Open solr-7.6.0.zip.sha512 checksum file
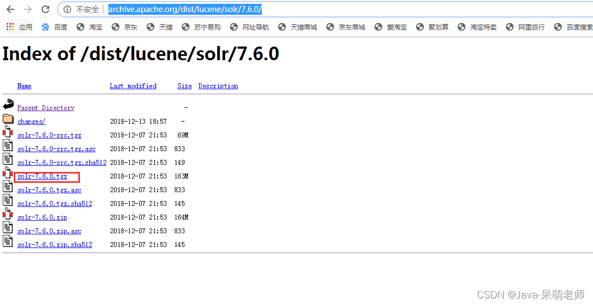Viewport: 593px width, 305px height. pyautogui.click(x=55, y=244)
